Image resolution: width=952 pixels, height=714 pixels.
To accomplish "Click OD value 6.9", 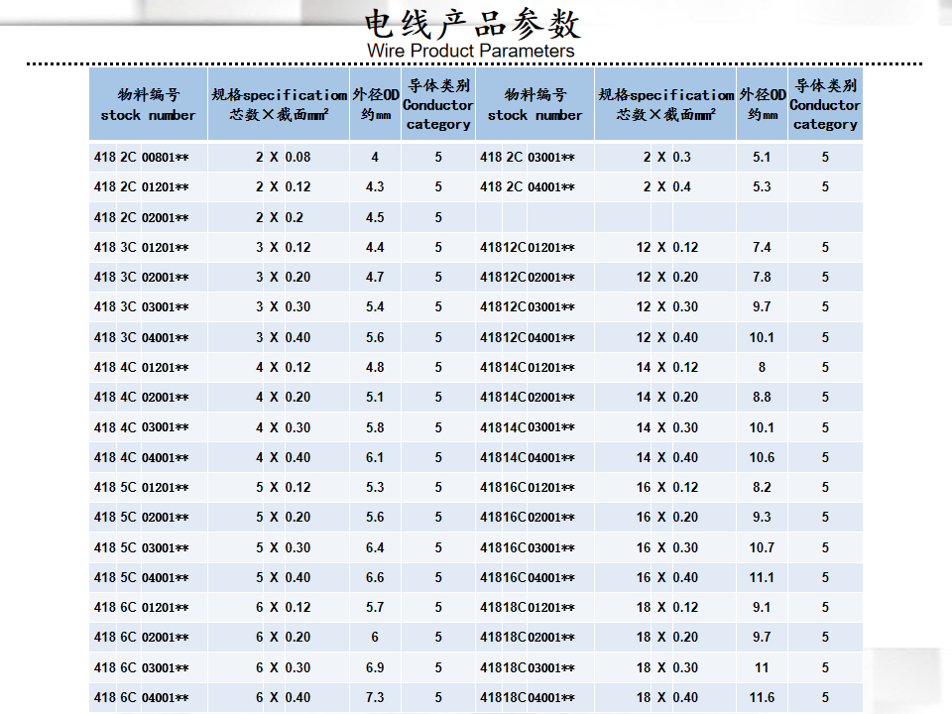I will (375, 667).
